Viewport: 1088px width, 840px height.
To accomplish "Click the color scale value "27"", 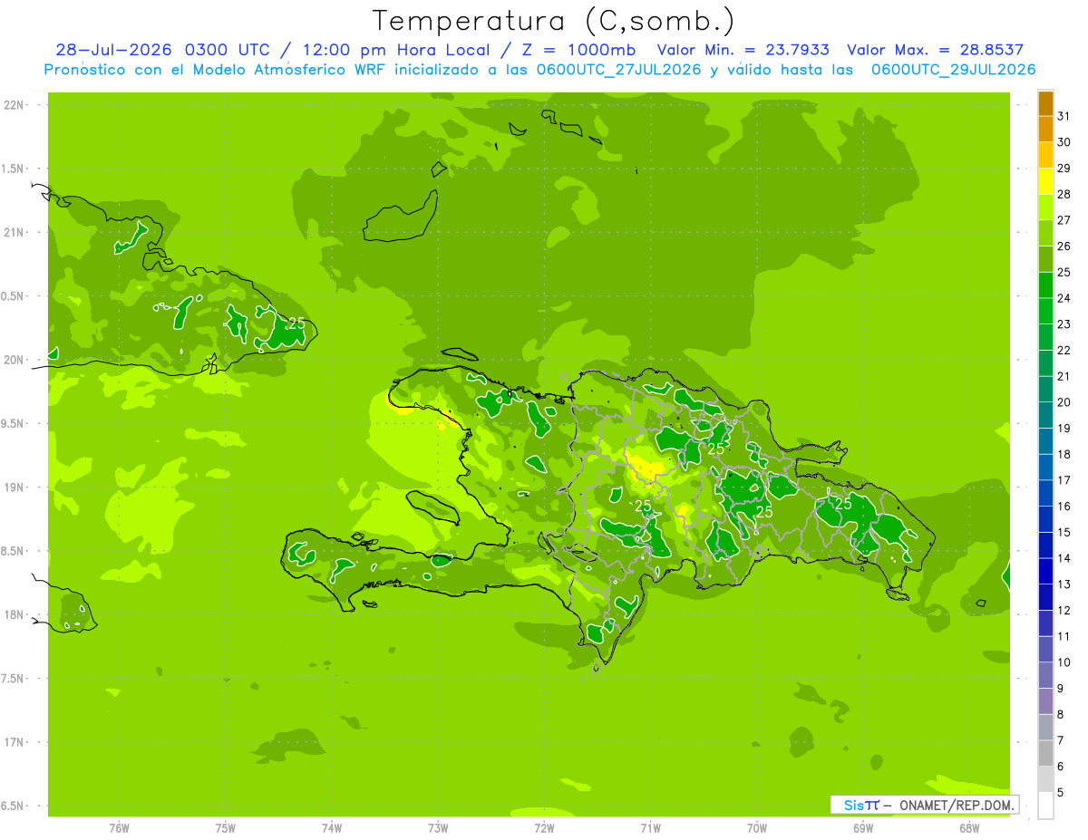I will click(x=1064, y=220).
